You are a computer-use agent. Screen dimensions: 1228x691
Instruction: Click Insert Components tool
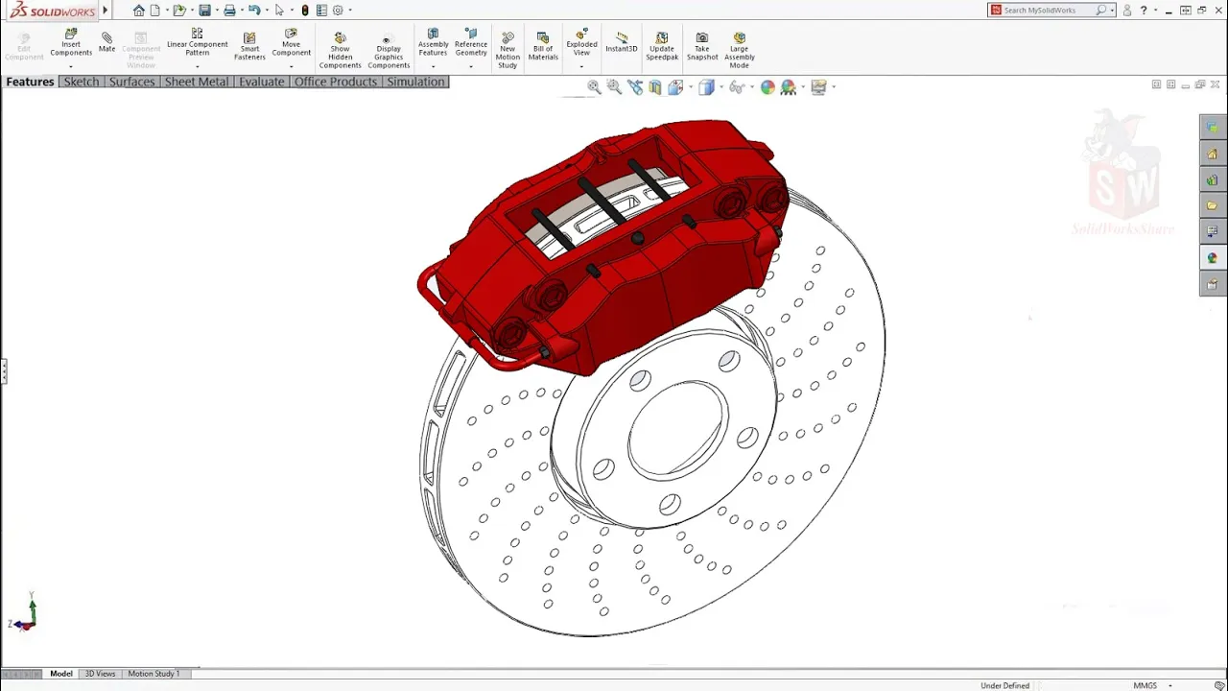(x=71, y=43)
